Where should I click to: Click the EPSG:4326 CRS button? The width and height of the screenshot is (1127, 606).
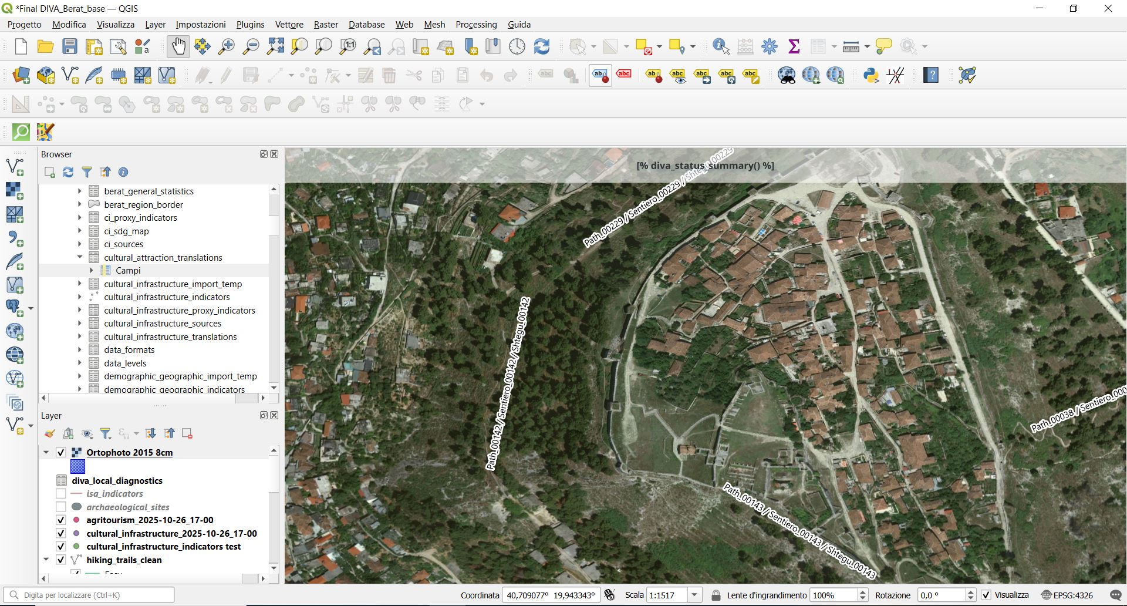click(1067, 595)
